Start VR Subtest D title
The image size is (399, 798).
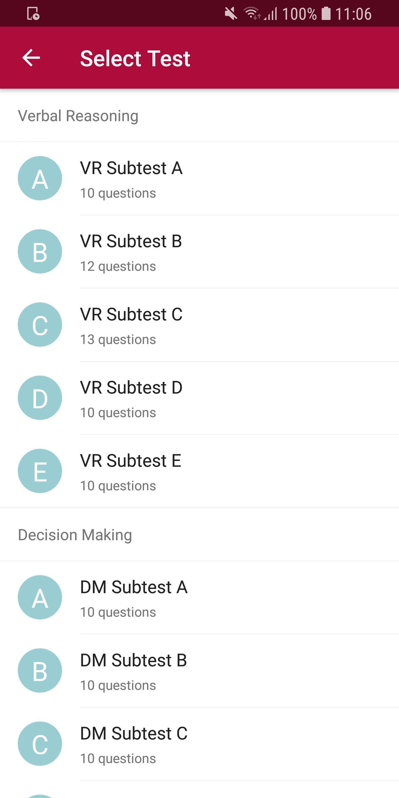[x=131, y=388]
